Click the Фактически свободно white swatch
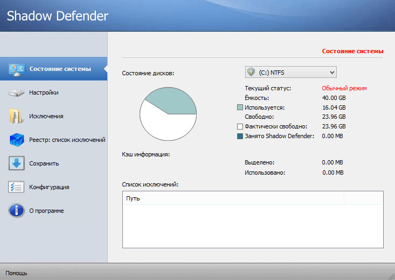 pyautogui.click(x=240, y=126)
